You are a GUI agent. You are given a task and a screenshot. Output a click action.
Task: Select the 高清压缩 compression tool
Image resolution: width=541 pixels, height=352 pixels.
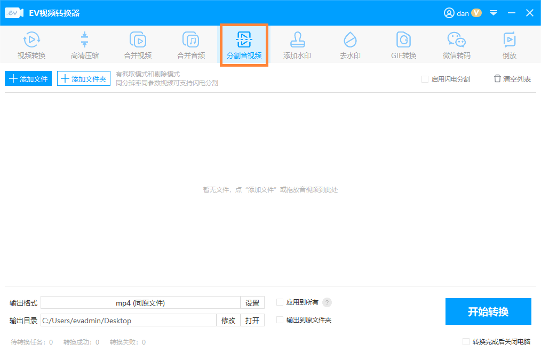(x=84, y=45)
